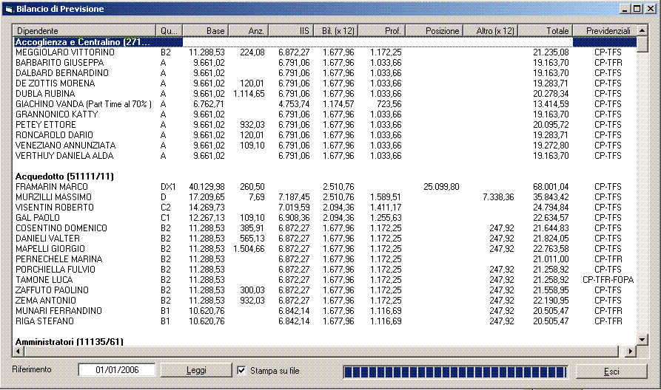Click Anz. value 1.114,65
Viewport: 661px width, 390px height.
click(249, 93)
